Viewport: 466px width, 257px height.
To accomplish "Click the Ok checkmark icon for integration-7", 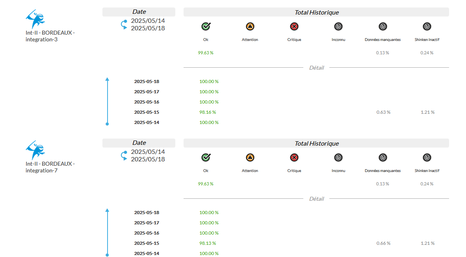I will pyautogui.click(x=206, y=158).
